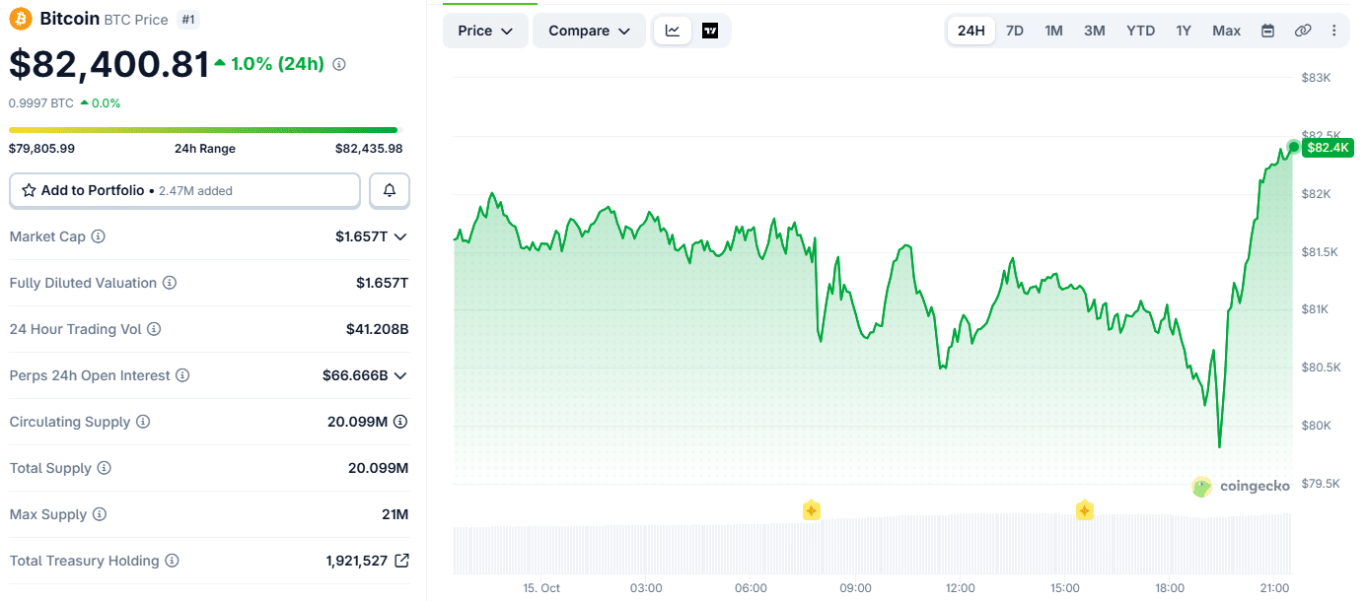Viewport: 1366px width, 601px height.
Task: Open the calendar date range picker
Action: (1268, 31)
